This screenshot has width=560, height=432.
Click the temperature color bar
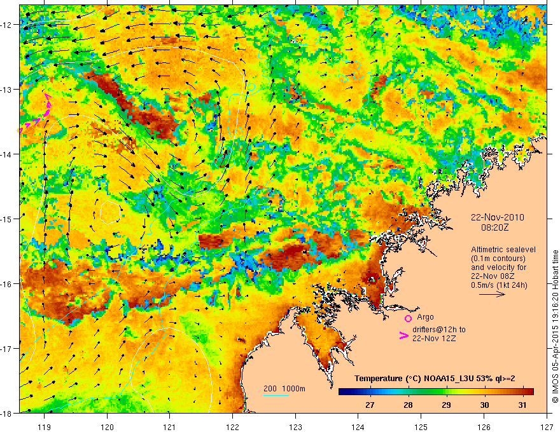click(x=436, y=391)
